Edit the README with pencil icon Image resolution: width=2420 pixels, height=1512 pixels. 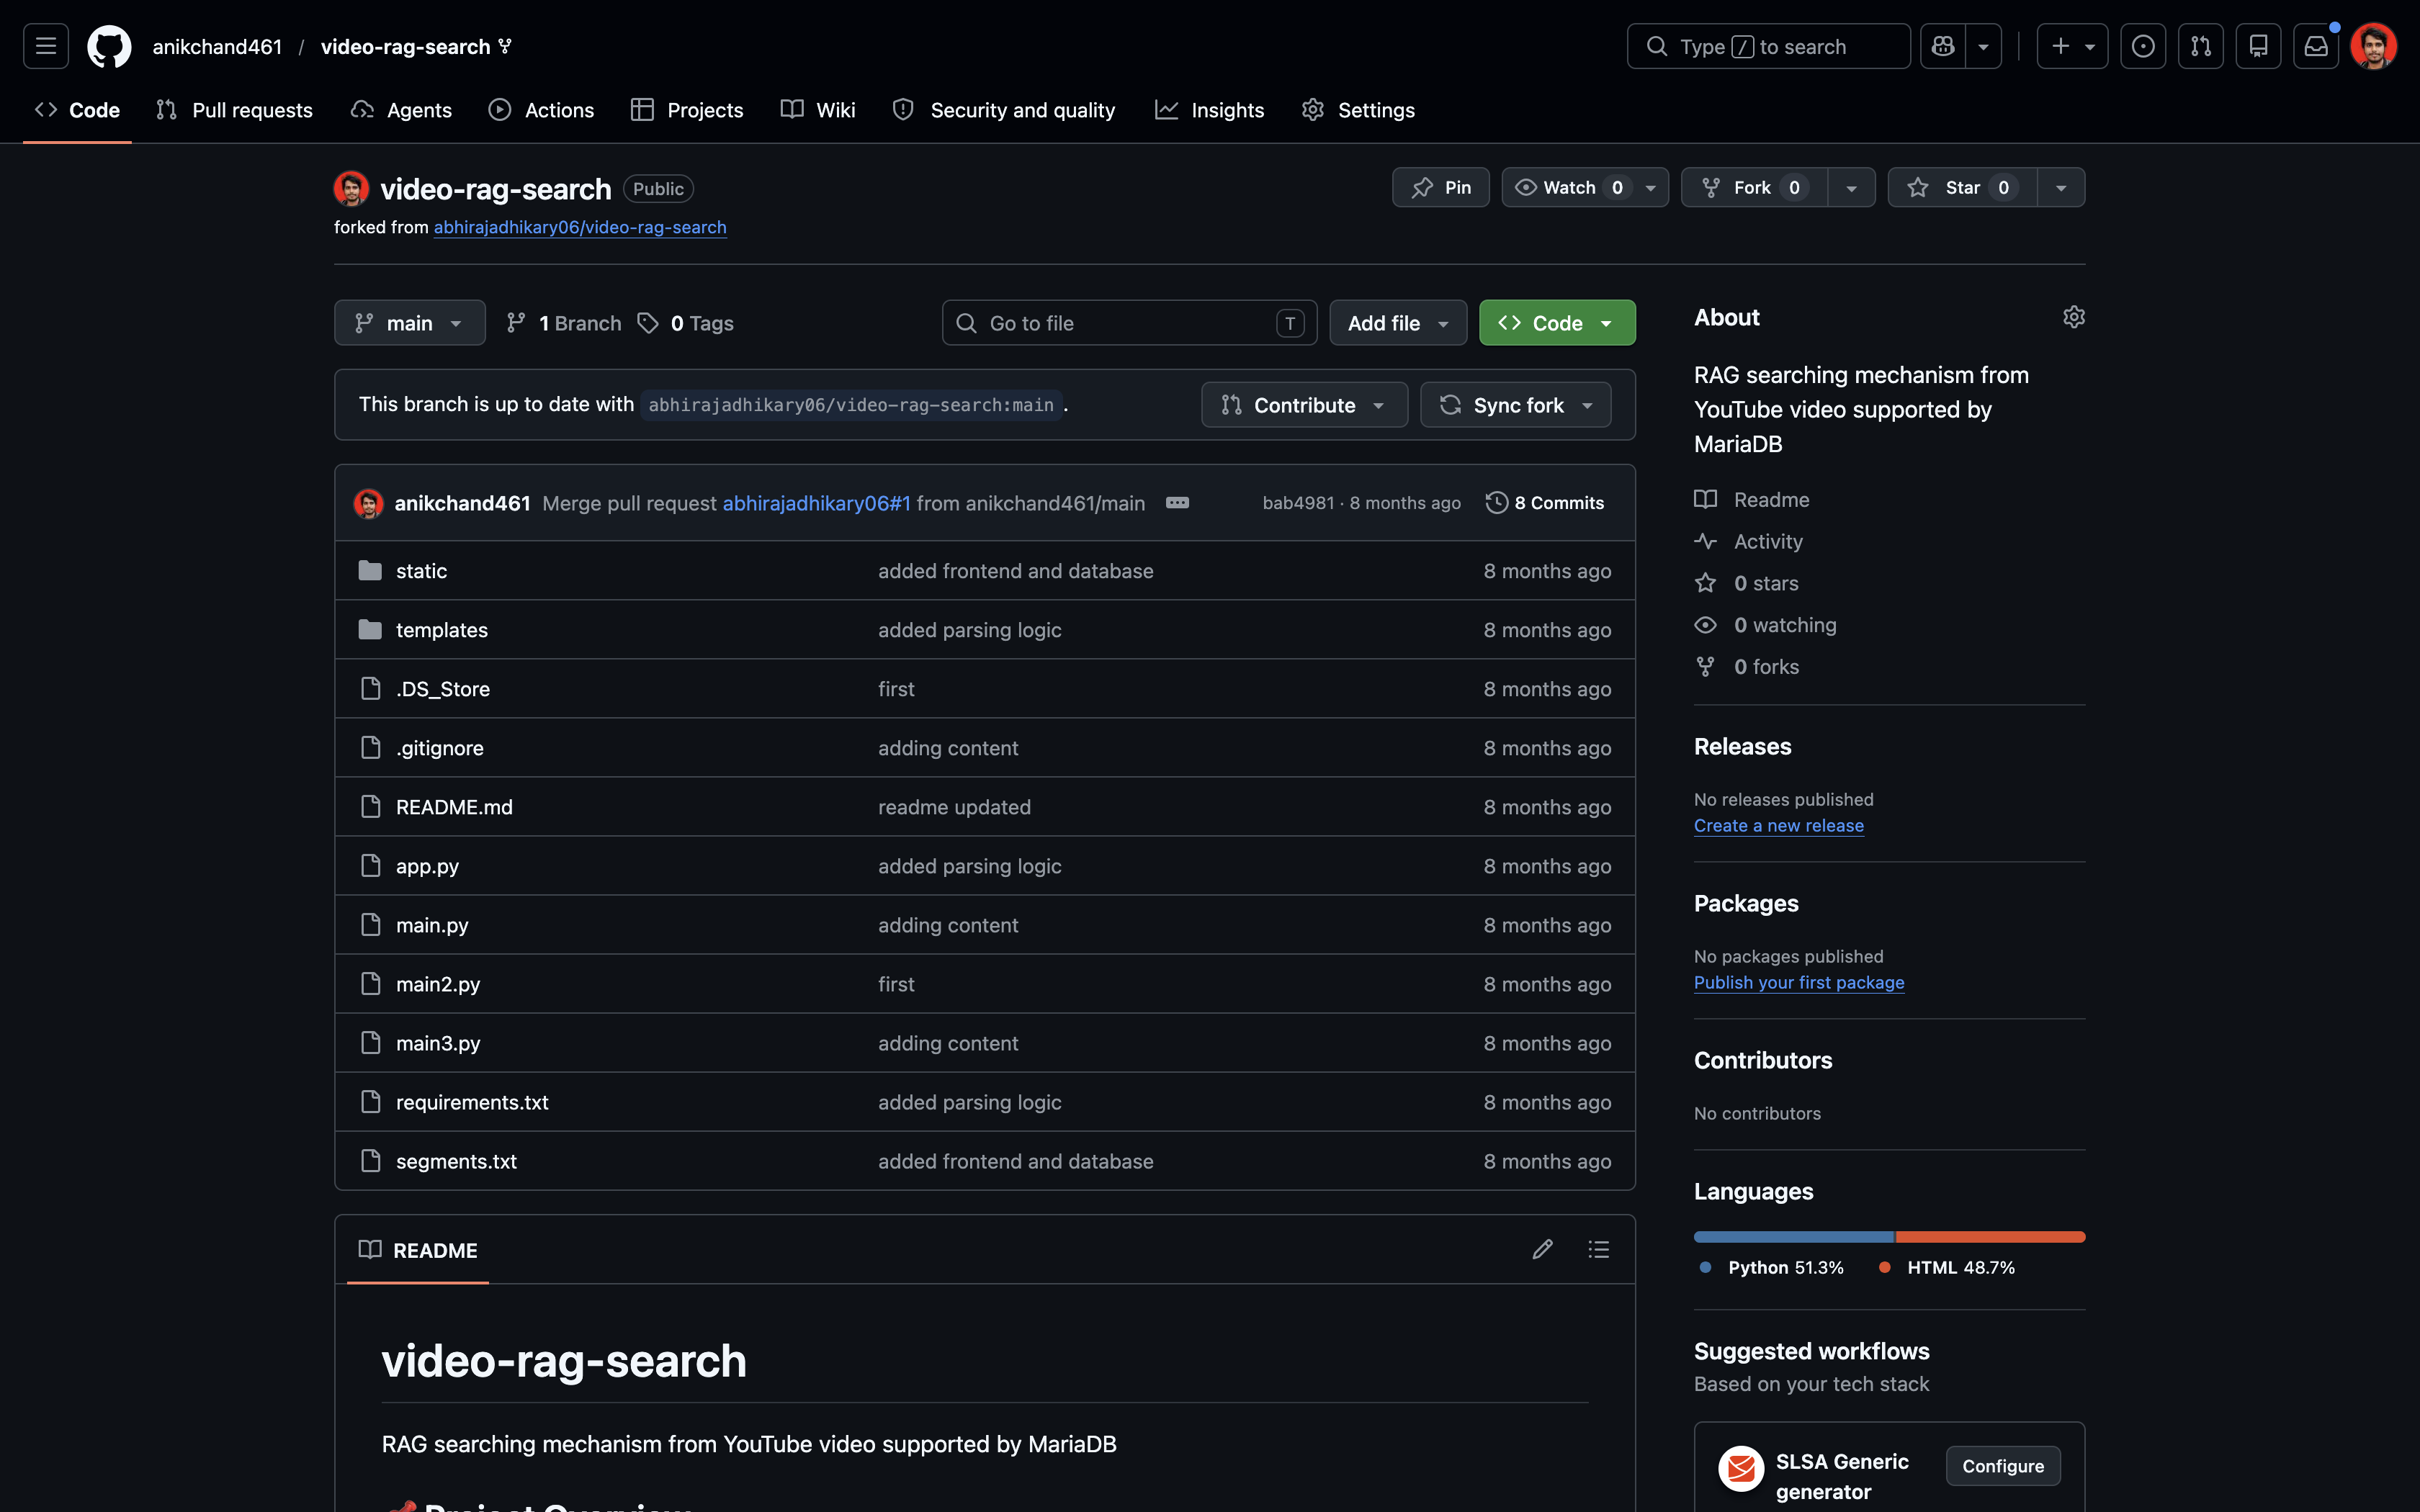point(1543,1249)
